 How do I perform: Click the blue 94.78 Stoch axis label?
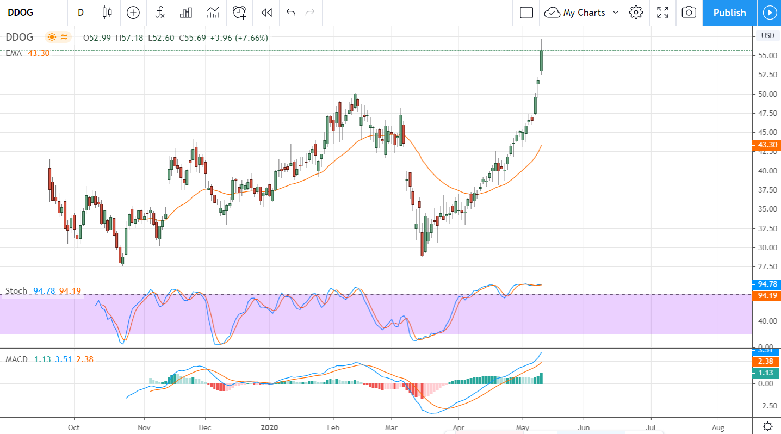pos(767,284)
